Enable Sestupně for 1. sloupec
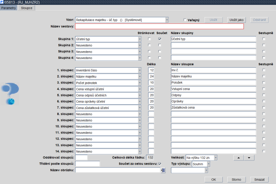 (x=264, y=70)
